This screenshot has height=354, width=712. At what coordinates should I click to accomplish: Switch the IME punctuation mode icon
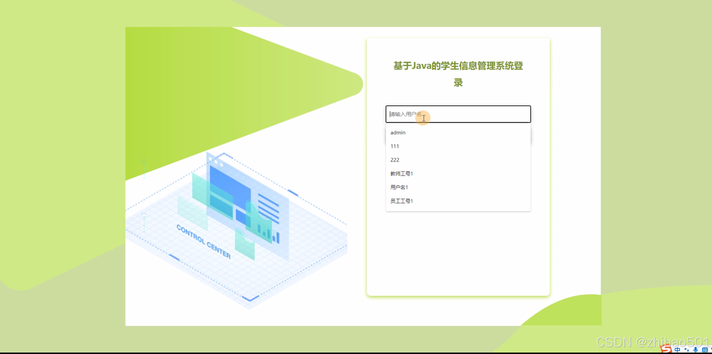coord(687,350)
